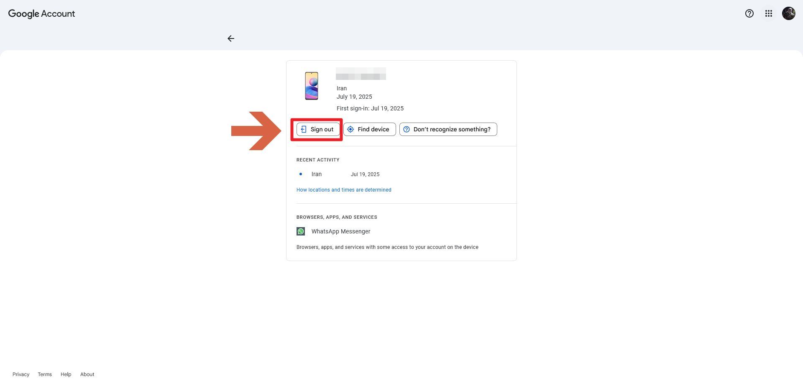The width and height of the screenshot is (803, 384).
Task: Click the question icon in Don't recognize
Action: pyautogui.click(x=407, y=129)
